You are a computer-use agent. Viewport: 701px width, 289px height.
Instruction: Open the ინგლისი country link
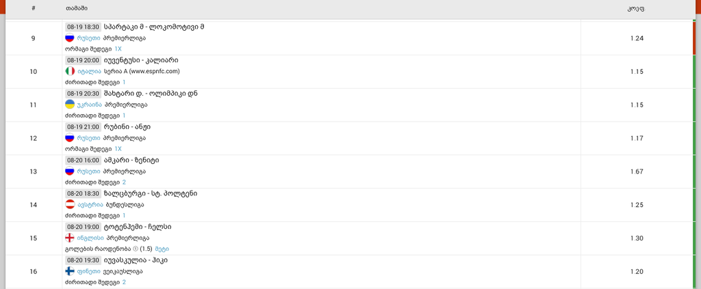90,238
